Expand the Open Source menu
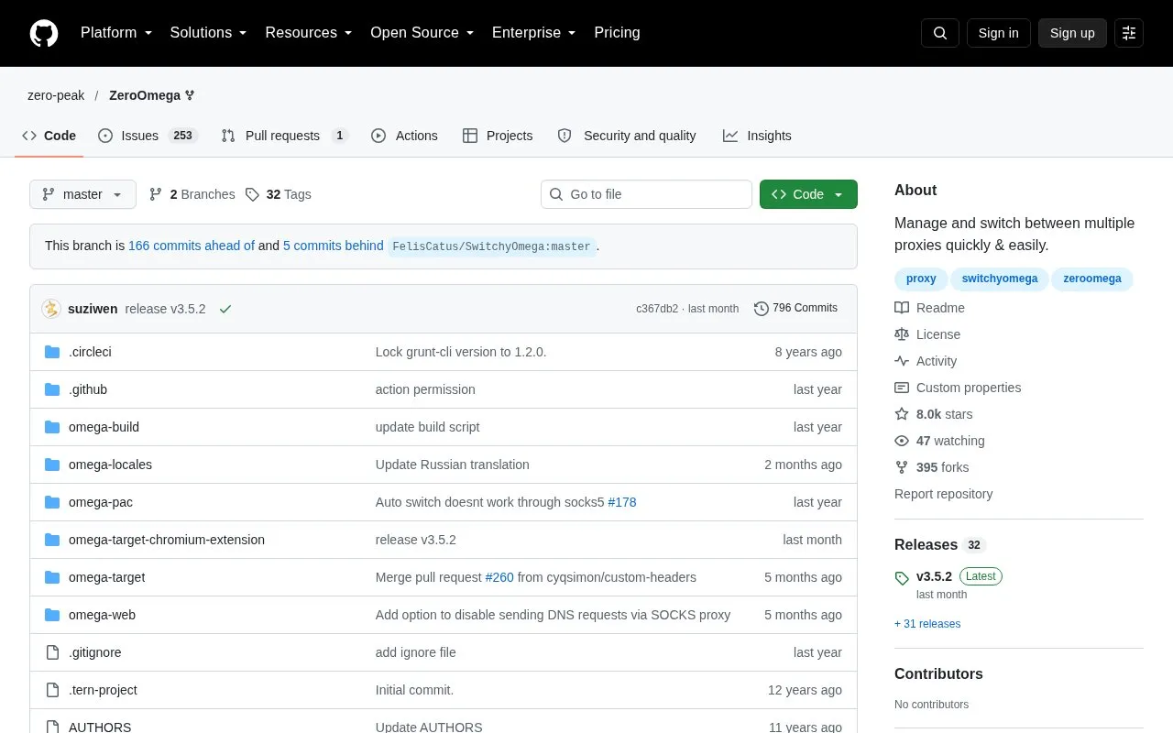This screenshot has height=733, width=1173. click(x=422, y=33)
